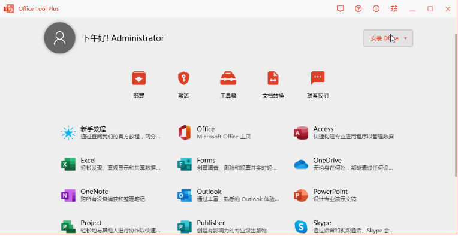The image size is (458, 236).
Task: Click the Access app icon
Action: tap(301, 133)
